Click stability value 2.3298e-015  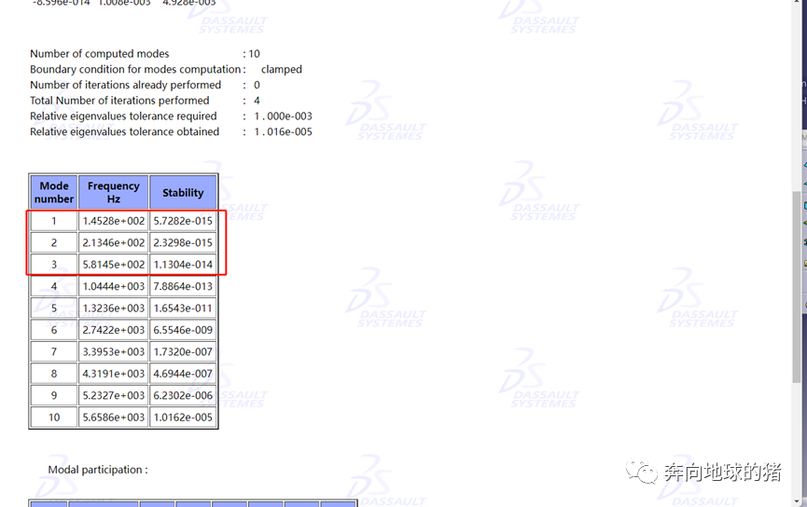click(183, 242)
